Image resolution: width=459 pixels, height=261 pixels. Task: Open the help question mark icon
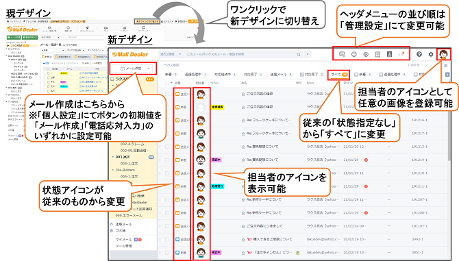(419, 54)
